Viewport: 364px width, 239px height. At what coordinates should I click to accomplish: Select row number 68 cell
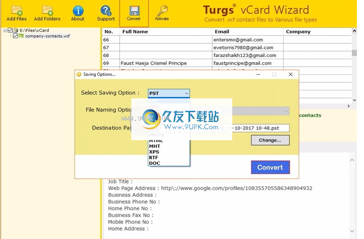[111, 55]
